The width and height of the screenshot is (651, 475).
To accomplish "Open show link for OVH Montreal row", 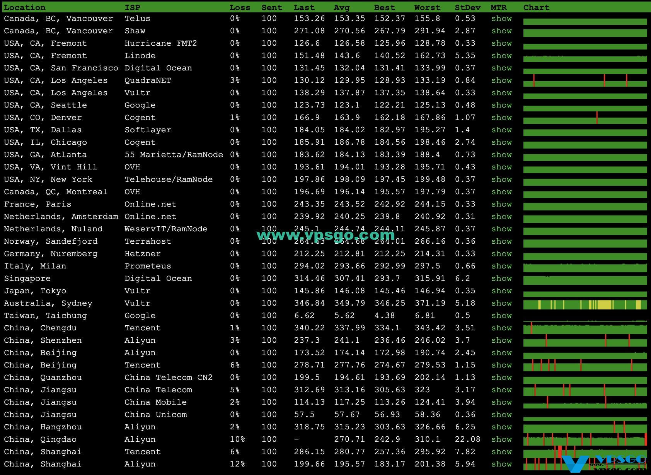I will [x=501, y=192].
